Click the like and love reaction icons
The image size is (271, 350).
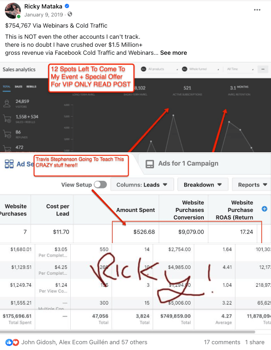12,342
